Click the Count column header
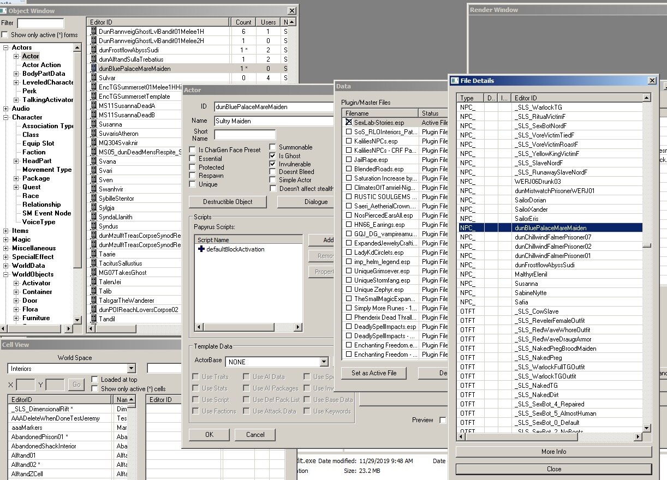Viewport: 667px width, 480px height. (244, 22)
